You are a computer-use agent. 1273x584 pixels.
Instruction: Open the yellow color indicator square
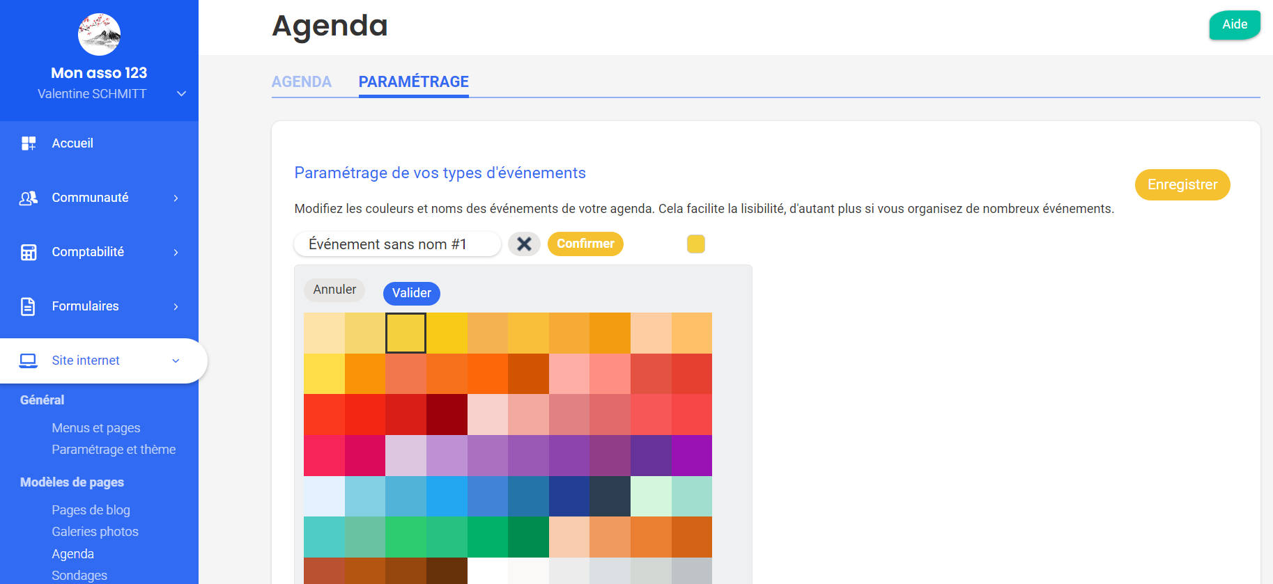click(x=696, y=244)
